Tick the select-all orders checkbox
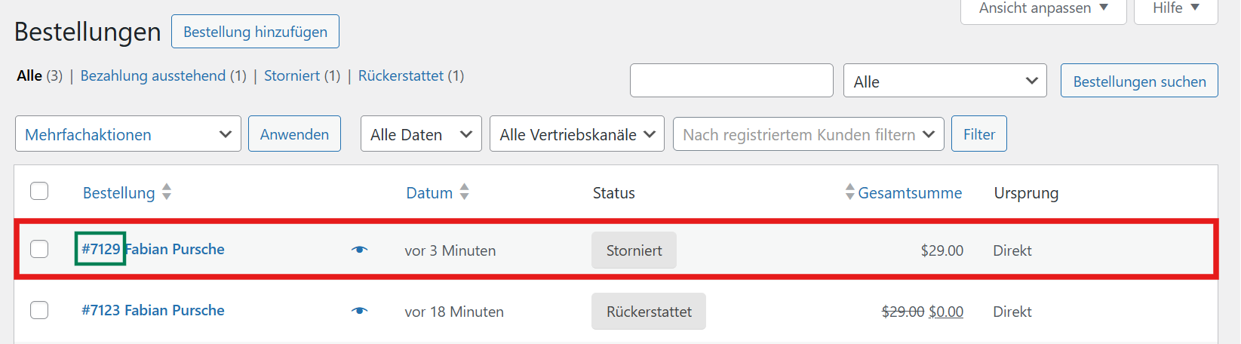The image size is (1241, 344). (39, 191)
